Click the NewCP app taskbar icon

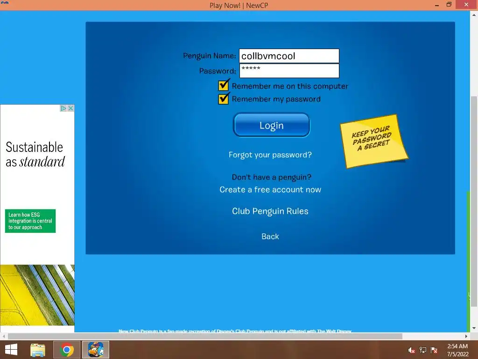(x=96, y=350)
